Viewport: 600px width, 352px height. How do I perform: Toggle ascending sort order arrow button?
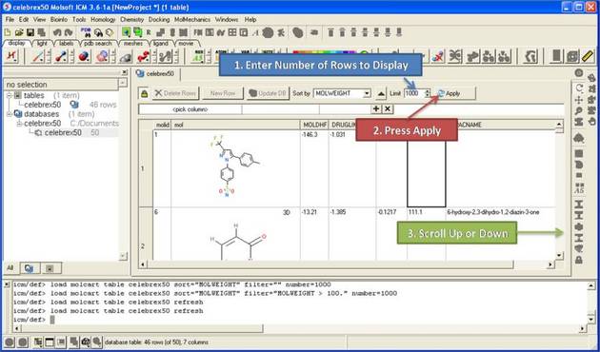tap(382, 93)
